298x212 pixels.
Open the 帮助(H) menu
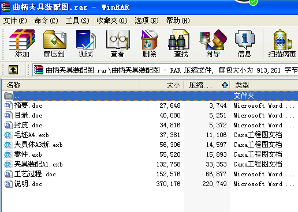point(178,21)
